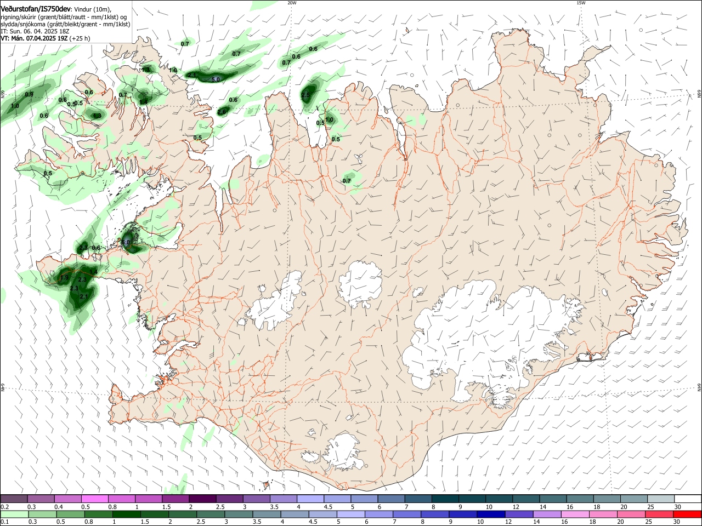Pick the pale green rain swatch labeled 0.1
This screenshot has width=702, height=526.
coord(14,514)
